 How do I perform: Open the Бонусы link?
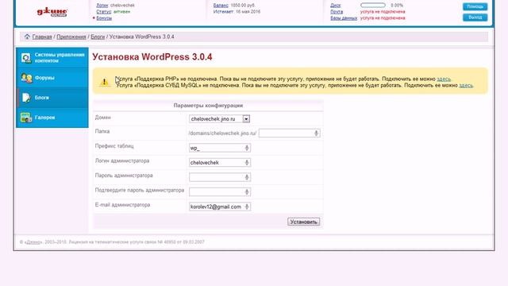(x=104, y=17)
